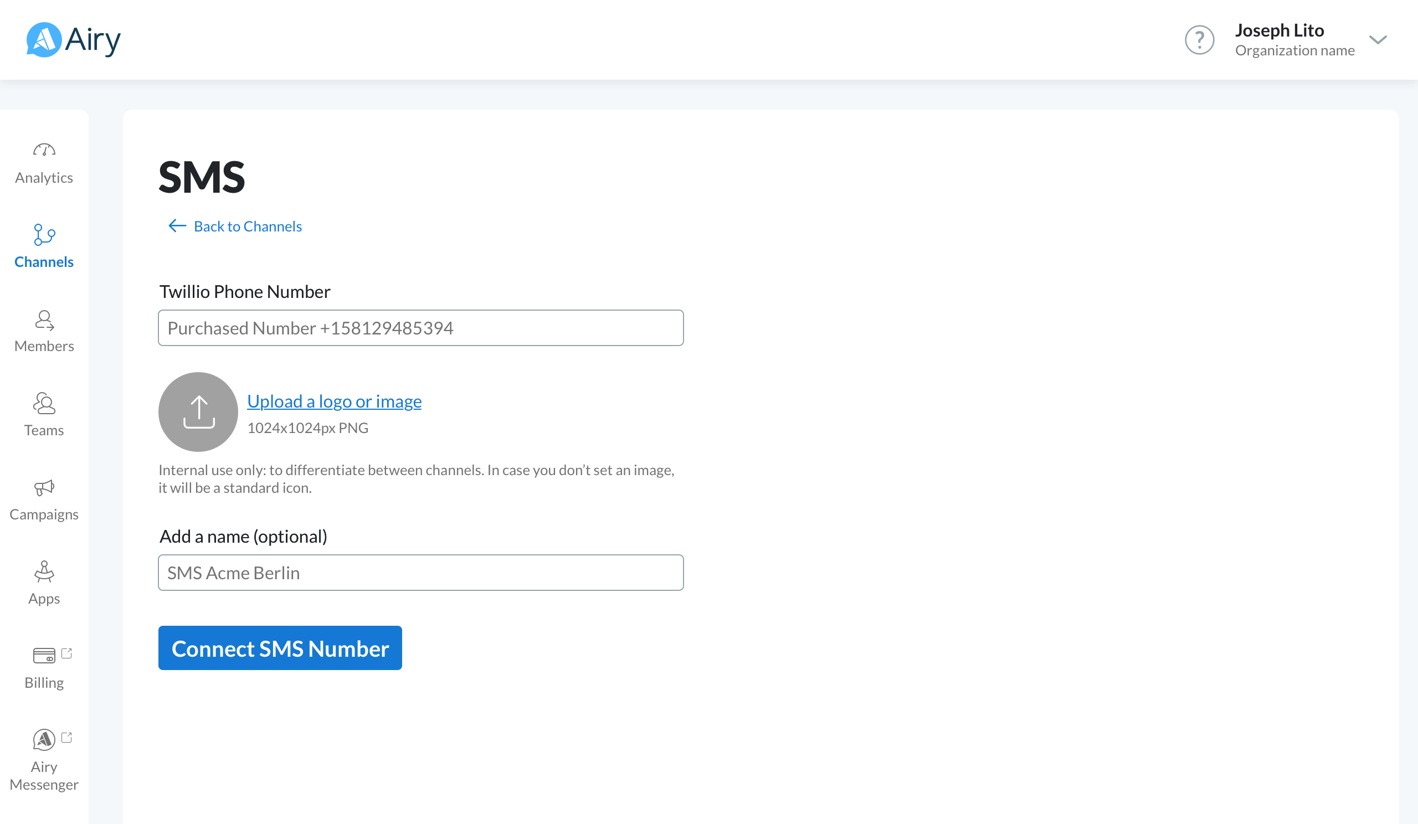Click the Airy logo
Image resolution: width=1418 pixels, height=824 pixels.
pos(73,39)
